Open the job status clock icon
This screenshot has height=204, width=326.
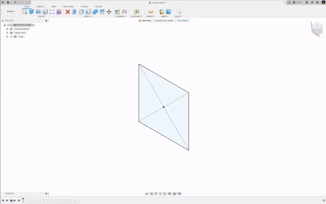pyautogui.click(x=307, y=2)
